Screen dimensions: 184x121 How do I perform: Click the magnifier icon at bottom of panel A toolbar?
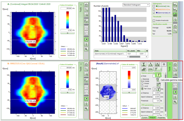[x=86, y=49]
